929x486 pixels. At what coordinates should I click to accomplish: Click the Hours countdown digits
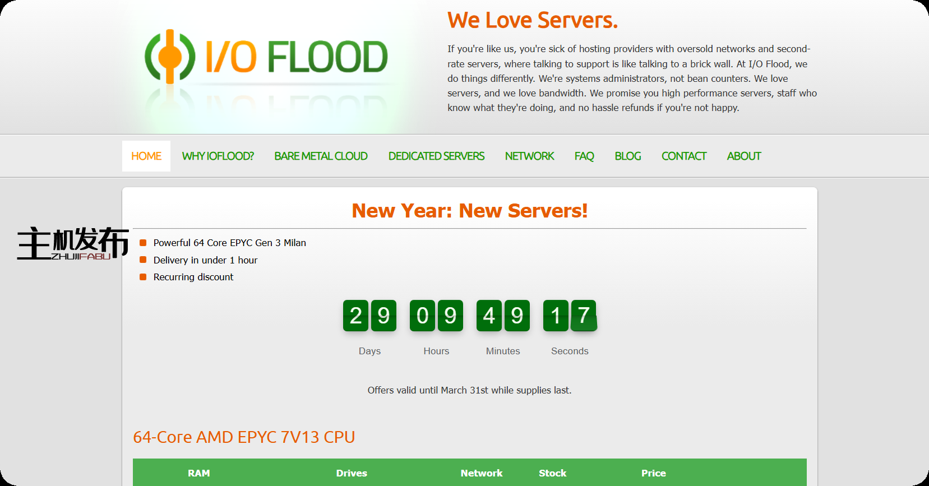(436, 316)
